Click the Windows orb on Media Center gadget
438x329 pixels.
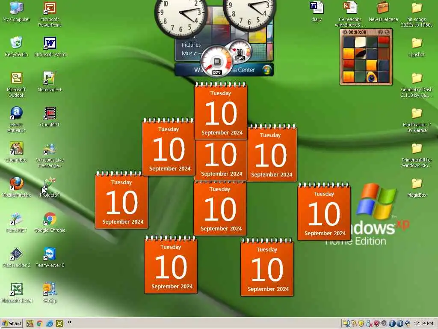(267, 70)
